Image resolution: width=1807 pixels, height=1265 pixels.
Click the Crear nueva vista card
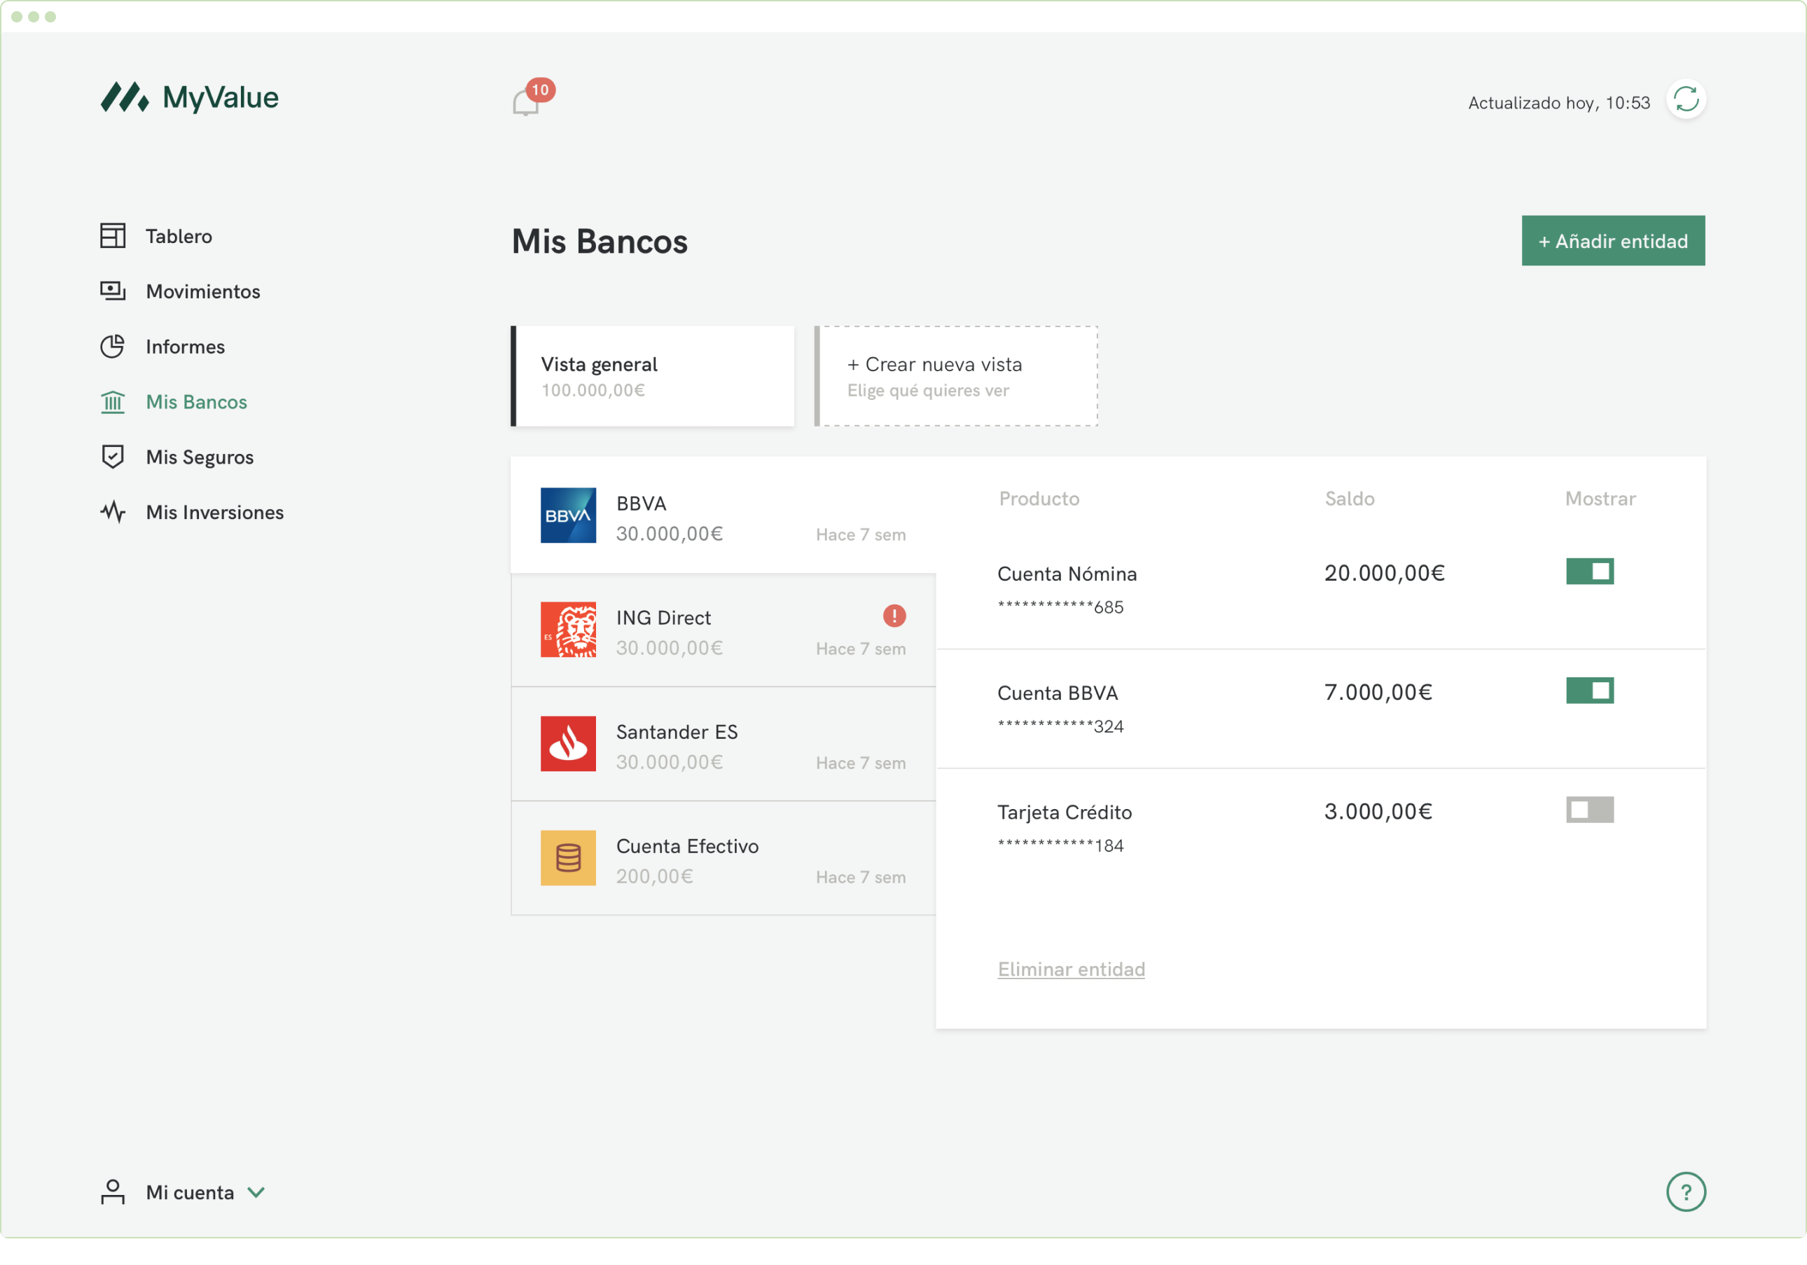(x=956, y=376)
